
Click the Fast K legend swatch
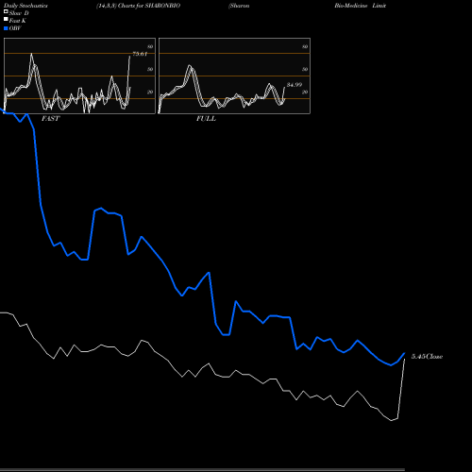pyautogui.click(x=6, y=20)
